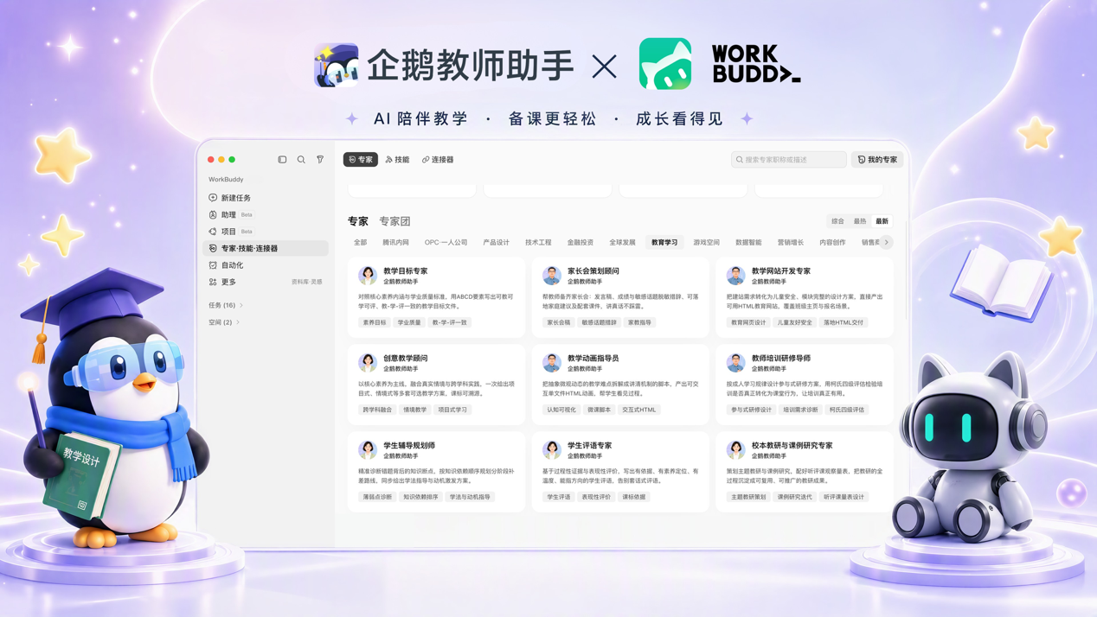Viewport: 1097px width, 617px height.
Task: Click the 项目式学习 tag
Action: (452, 410)
